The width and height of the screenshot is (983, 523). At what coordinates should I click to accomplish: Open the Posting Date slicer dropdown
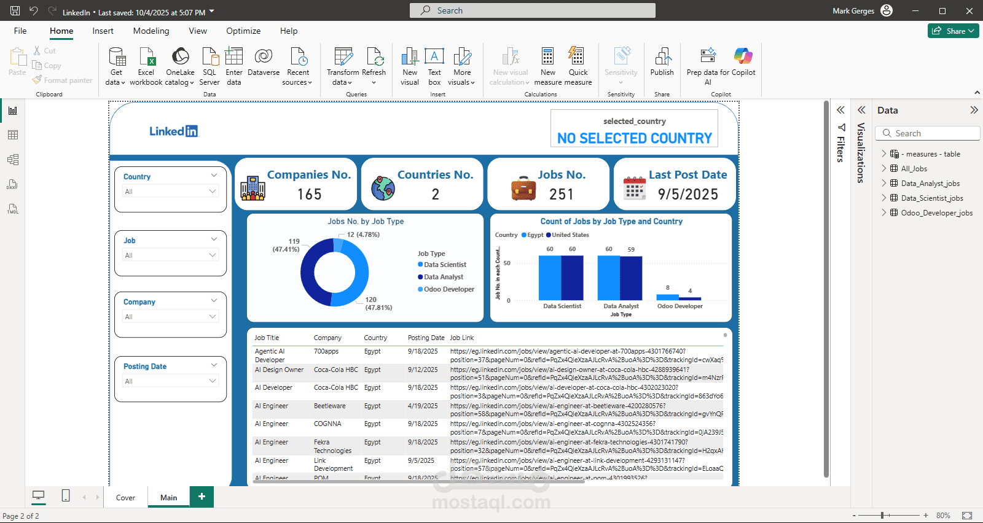(170, 381)
